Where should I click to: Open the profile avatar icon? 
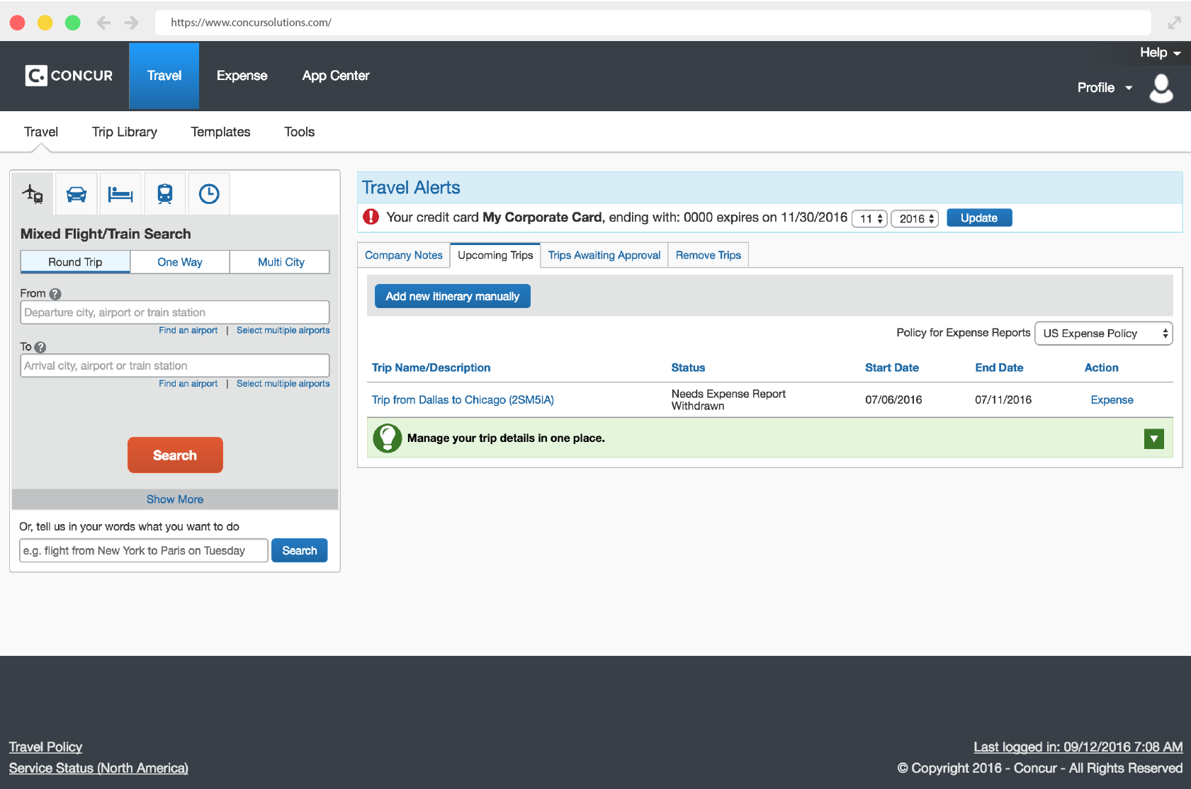pos(1161,88)
